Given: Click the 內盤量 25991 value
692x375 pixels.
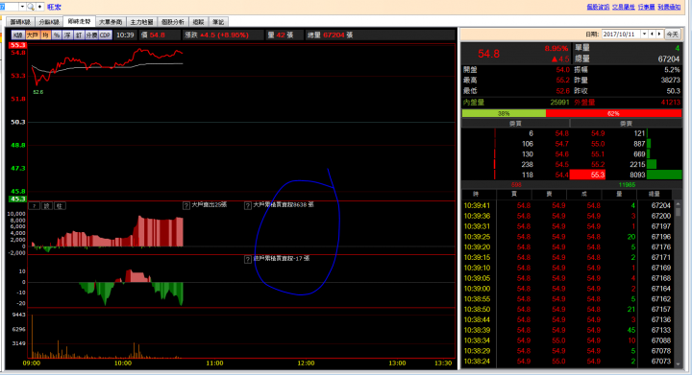Looking at the screenshot, I should (x=559, y=102).
